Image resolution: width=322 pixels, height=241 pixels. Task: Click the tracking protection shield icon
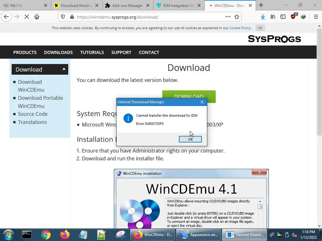pos(63,17)
